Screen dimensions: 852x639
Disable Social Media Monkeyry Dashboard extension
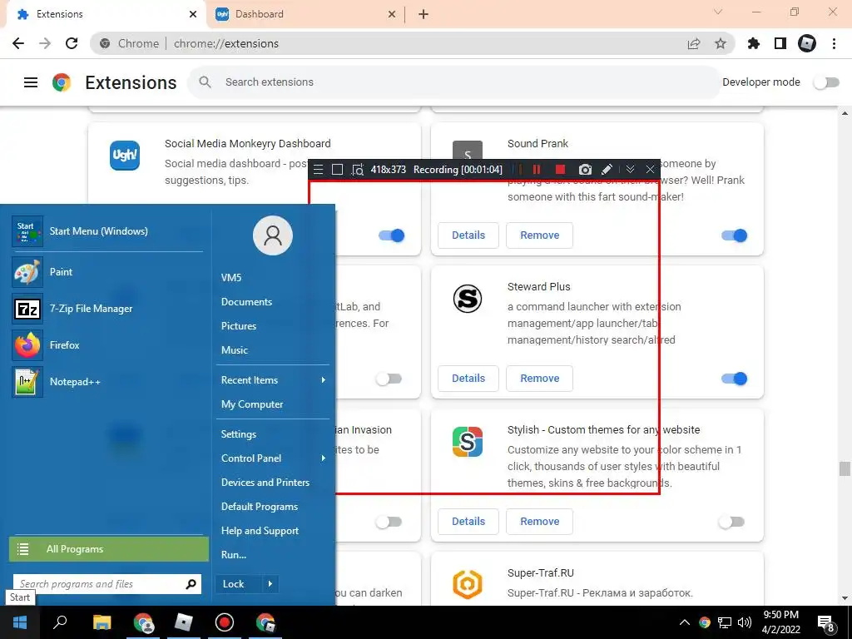pos(391,235)
